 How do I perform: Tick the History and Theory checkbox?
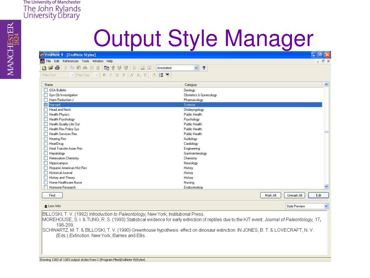tap(46, 177)
